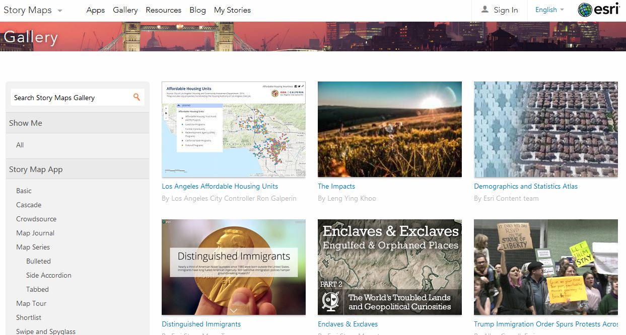626x335 pixels.
Task: Select the Tabbed sub-filter
Action: coord(37,289)
